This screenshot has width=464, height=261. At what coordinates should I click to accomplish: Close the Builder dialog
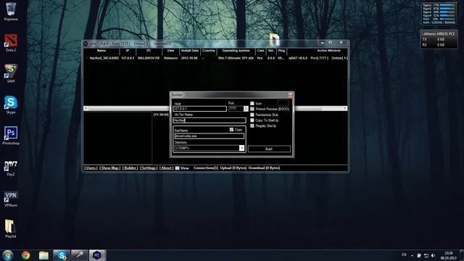(290, 95)
